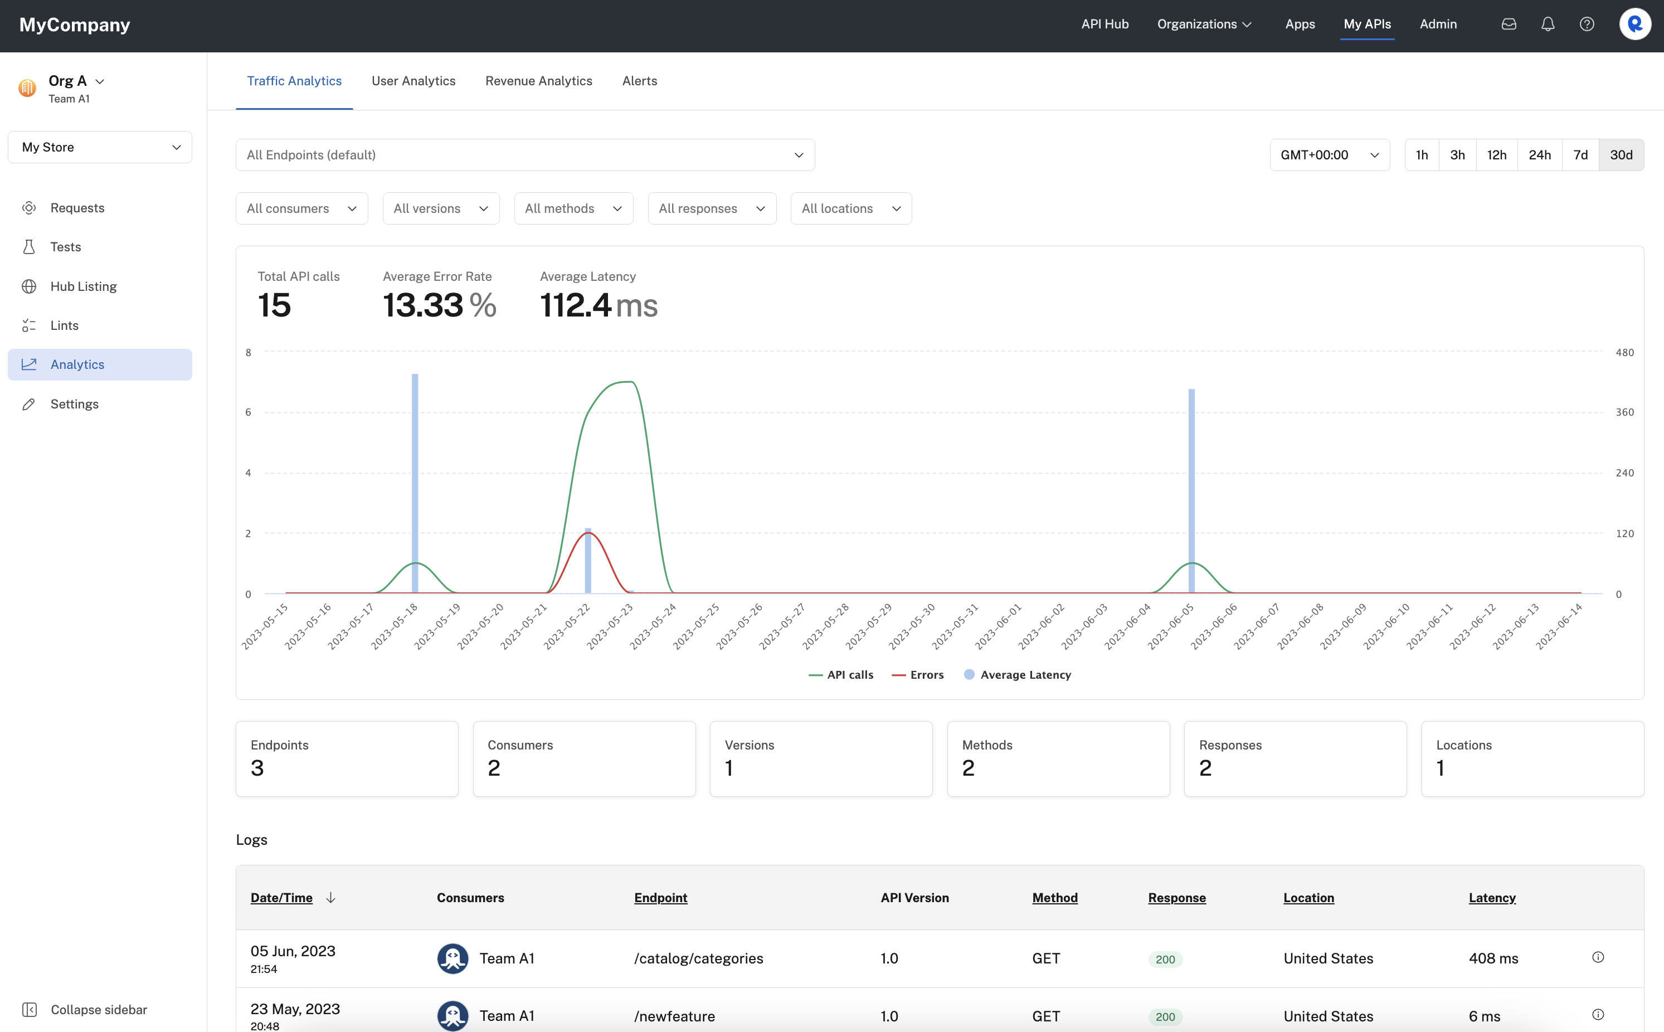Click the Requests sidebar icon
1664x1032 pixels.
[x=28, y=207]
